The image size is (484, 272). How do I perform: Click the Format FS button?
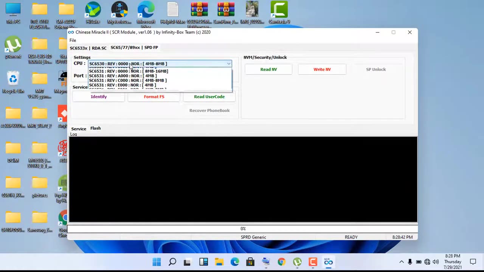point(154,97)
